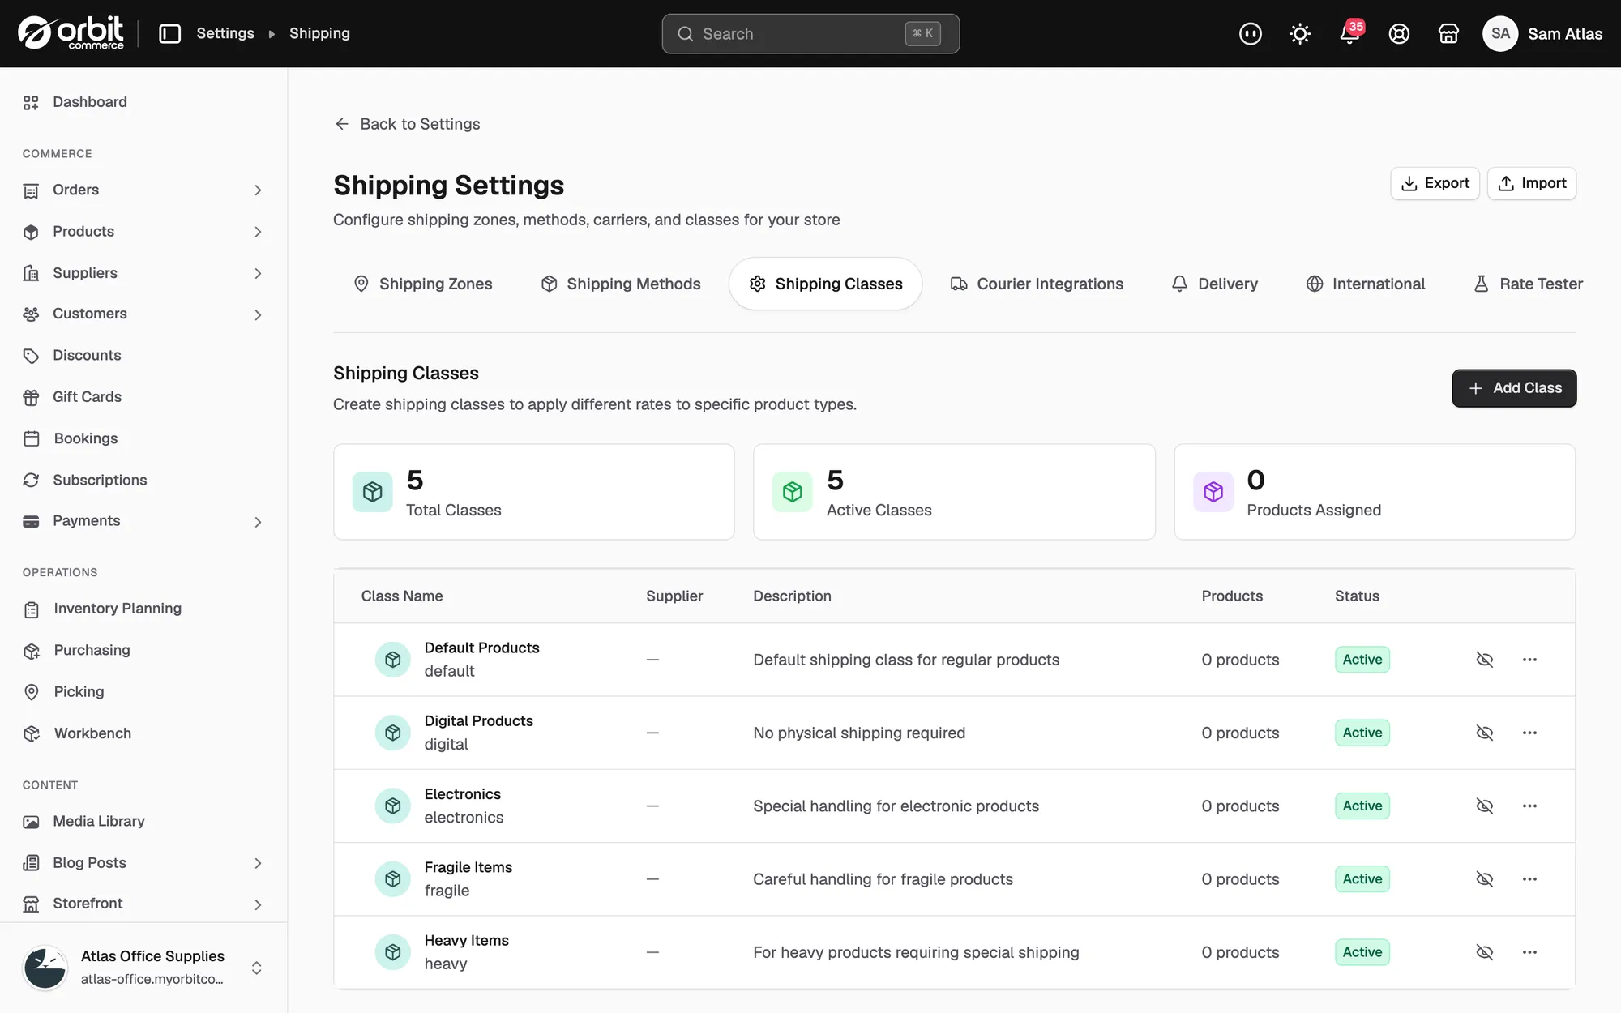Open more options for Electronics row
Image resolution: width=1621 pixels, height=1013 pixels.
pyautogui.click(x=1529, y=806)
